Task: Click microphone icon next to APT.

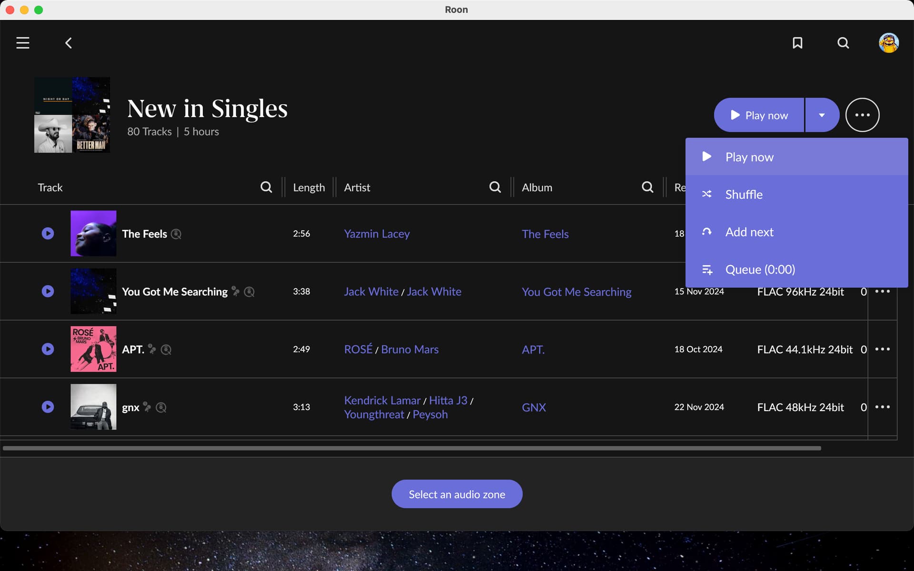Action: 152,349
